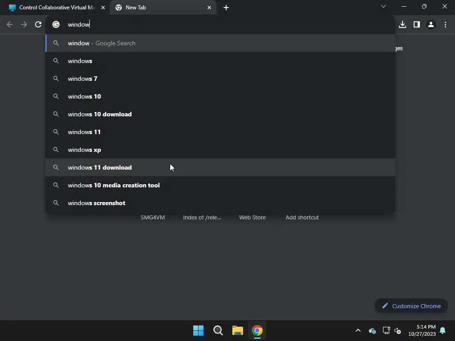Image resolution: width=455 pixels, height=341 pixels.
Task: Reload the current page
Action: tap(38, 25)
